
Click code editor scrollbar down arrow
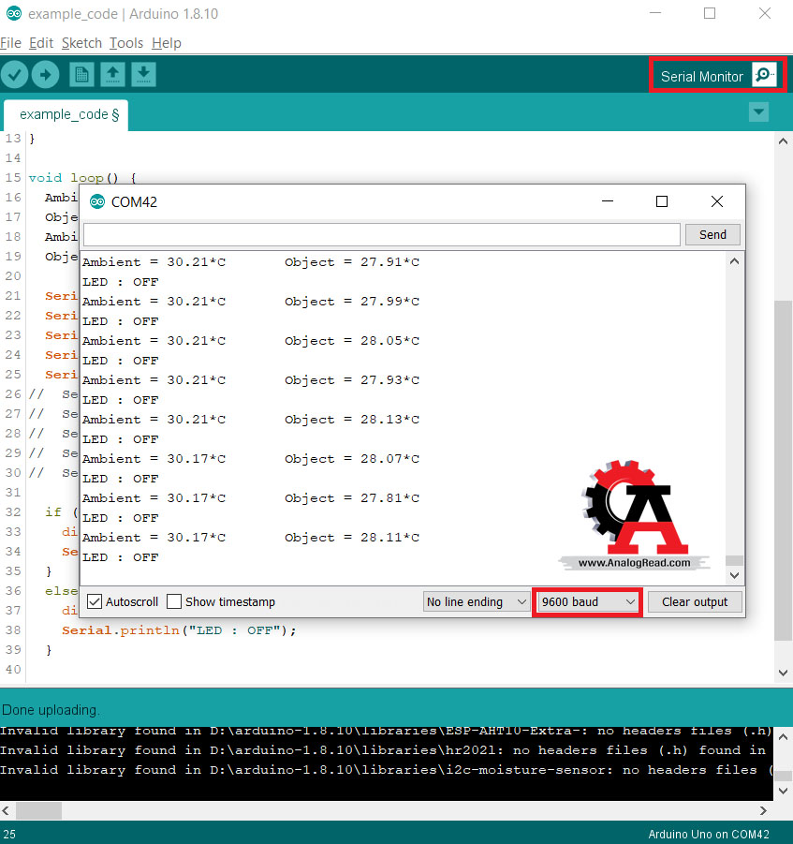coord(784,673)
